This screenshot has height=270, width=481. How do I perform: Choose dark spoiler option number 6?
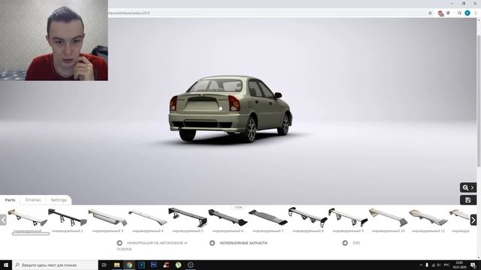click(228, 217)
